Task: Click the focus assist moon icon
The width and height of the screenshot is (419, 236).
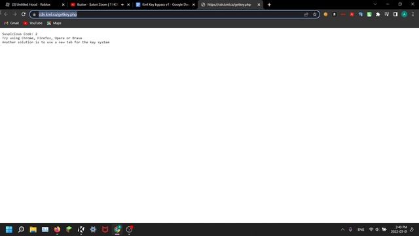Action: (412, 229)
